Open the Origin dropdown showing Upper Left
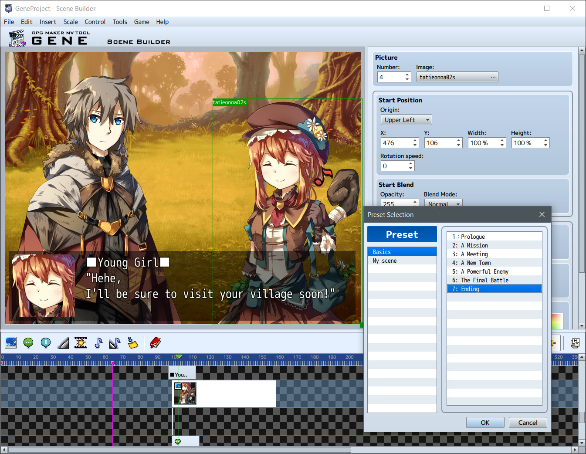Screen dimensions: 586x454 (x=406, y=119)
